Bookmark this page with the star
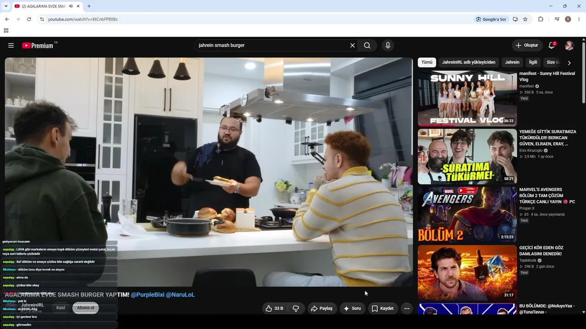The image size is (586, 329). click(x=525, y=19)
